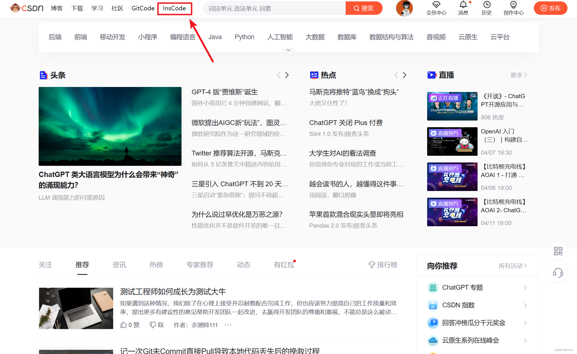
Task: Open 【比特熊充电栈】AOAI 1 live entry
Action: (503, 171)
